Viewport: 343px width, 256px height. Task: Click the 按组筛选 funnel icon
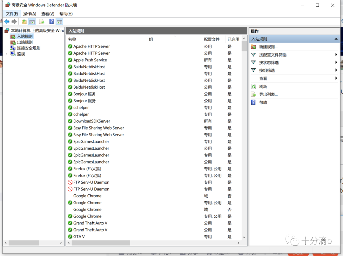pyautogui.click(x=253, y=70)
